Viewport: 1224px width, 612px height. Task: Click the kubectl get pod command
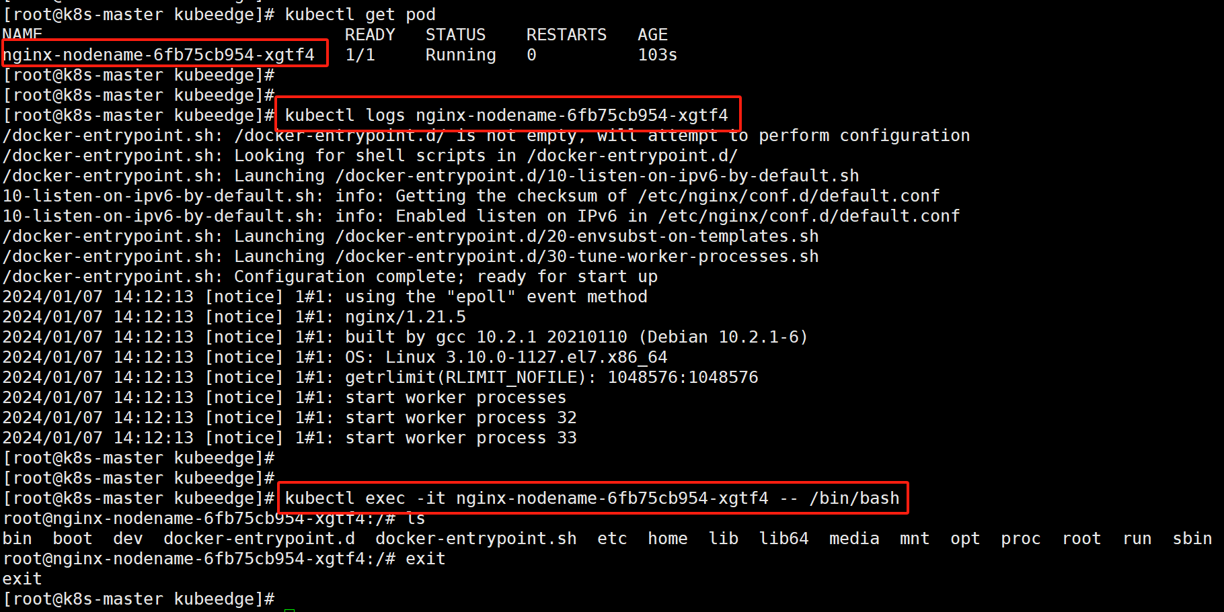pos(360,14)
